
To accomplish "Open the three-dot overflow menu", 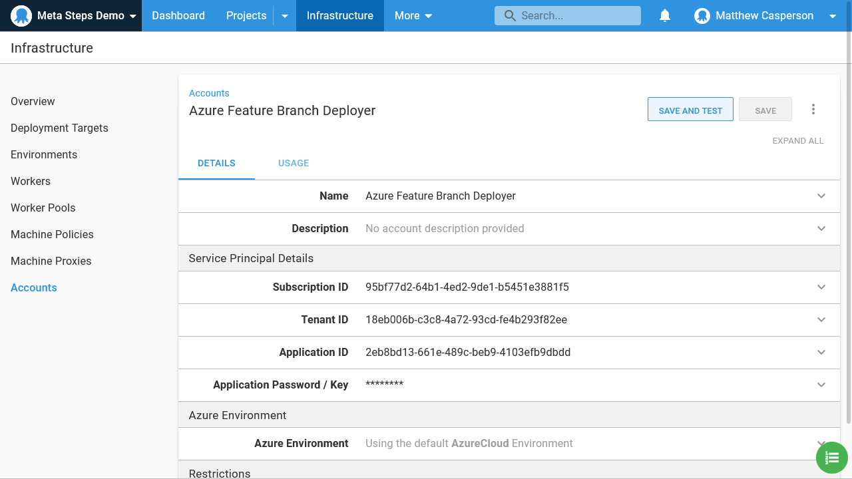I will click(x=813, y=110).
